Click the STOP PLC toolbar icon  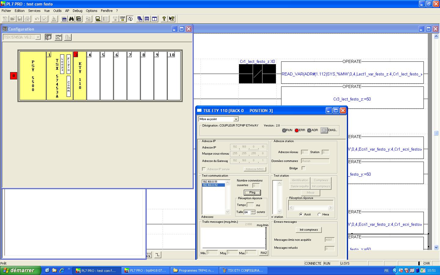click(123, 19)
